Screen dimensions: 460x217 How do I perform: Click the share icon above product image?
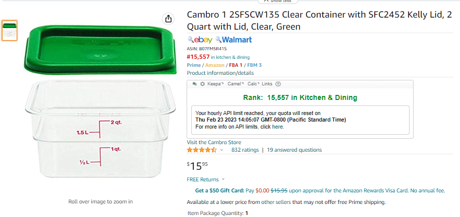[168, 19]
